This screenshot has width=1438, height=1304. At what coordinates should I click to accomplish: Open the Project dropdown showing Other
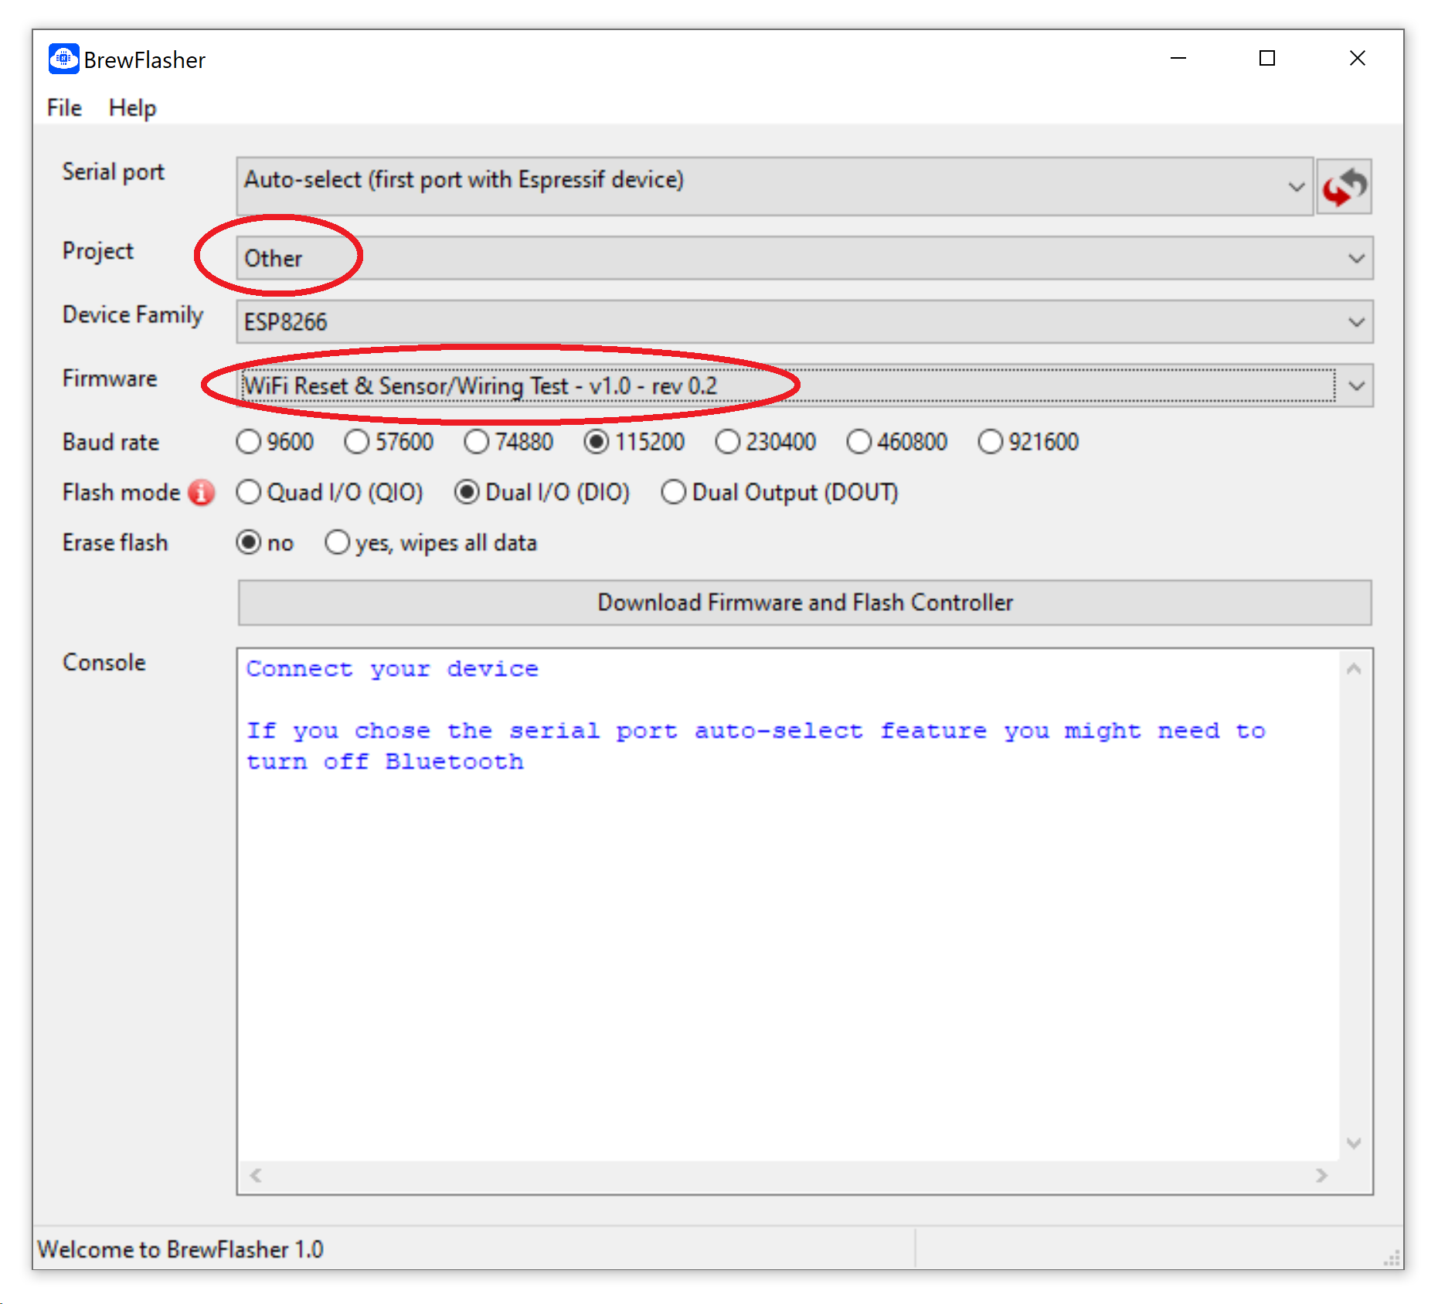pos(804,258)
